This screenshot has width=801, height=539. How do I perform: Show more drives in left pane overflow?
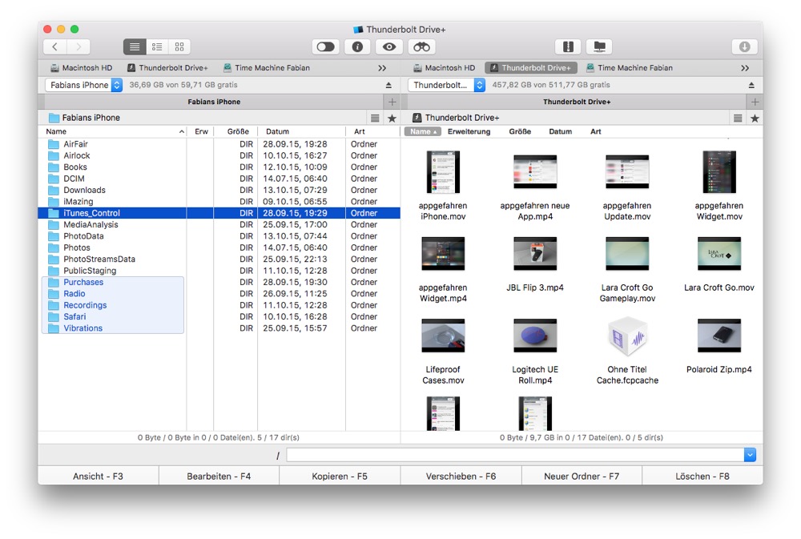pyautogui.click(x=382, y=68)
